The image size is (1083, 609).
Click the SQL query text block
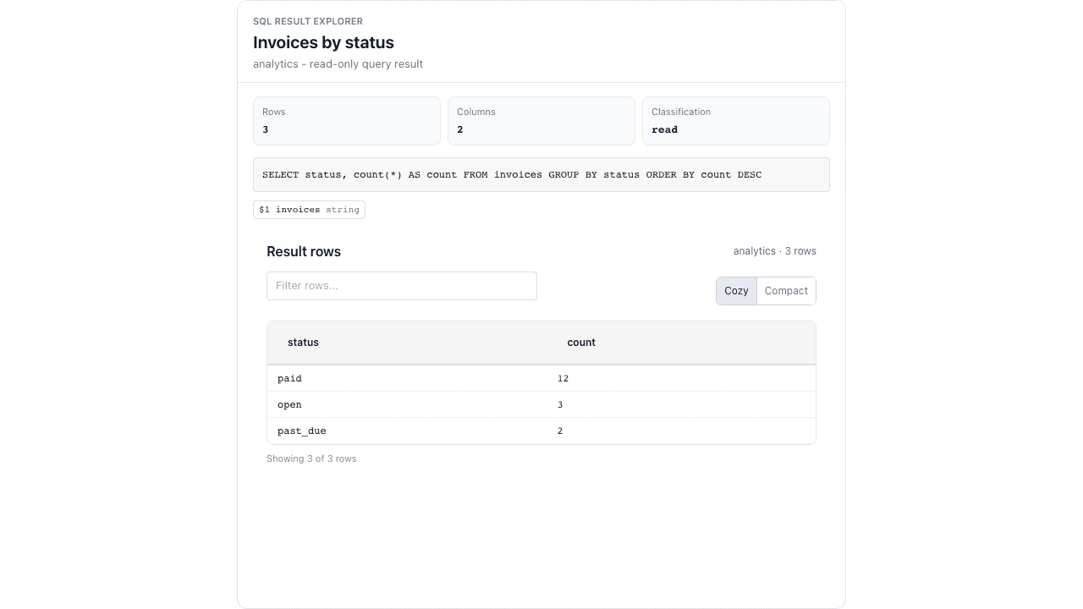541,174
